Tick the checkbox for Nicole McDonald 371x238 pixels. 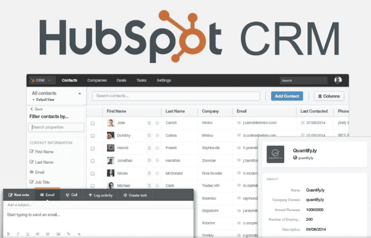click(x=93, y=173)
